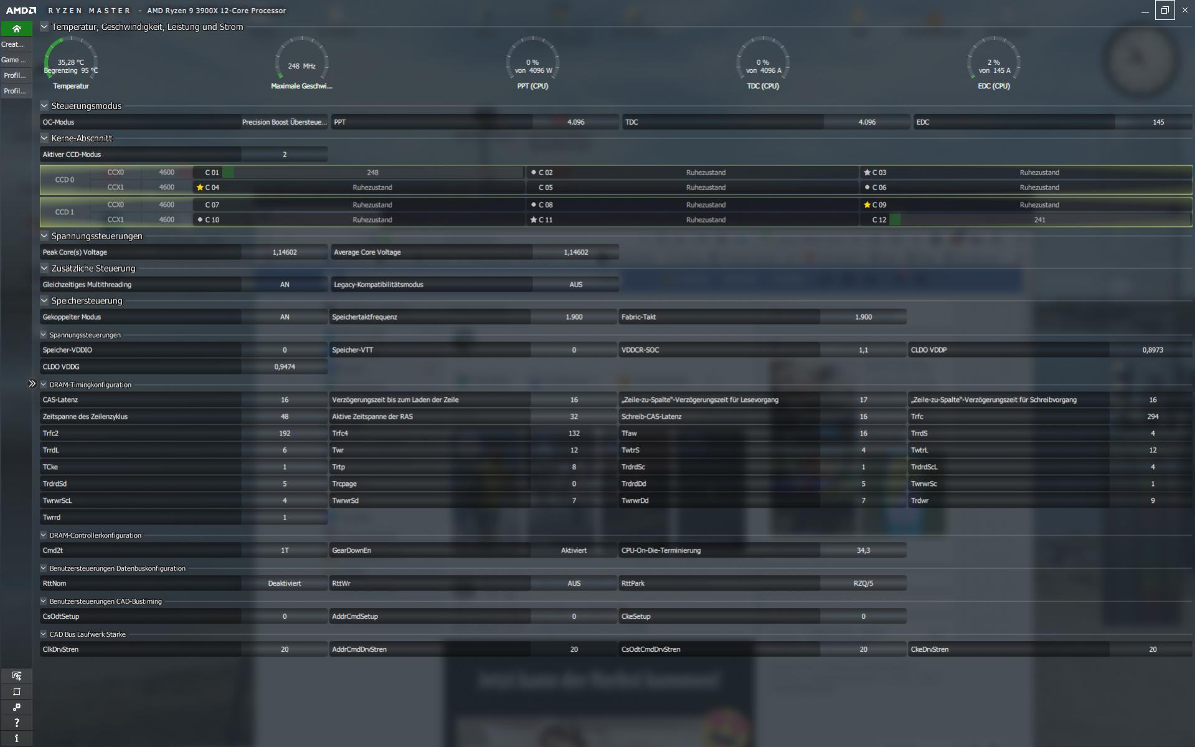1195x747 pixels.
Task: Click the AMD logo in the title bar
Action: (21, 11)
